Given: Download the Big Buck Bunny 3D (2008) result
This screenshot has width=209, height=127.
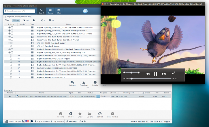Looking at the screenshot, I should 11,77.
